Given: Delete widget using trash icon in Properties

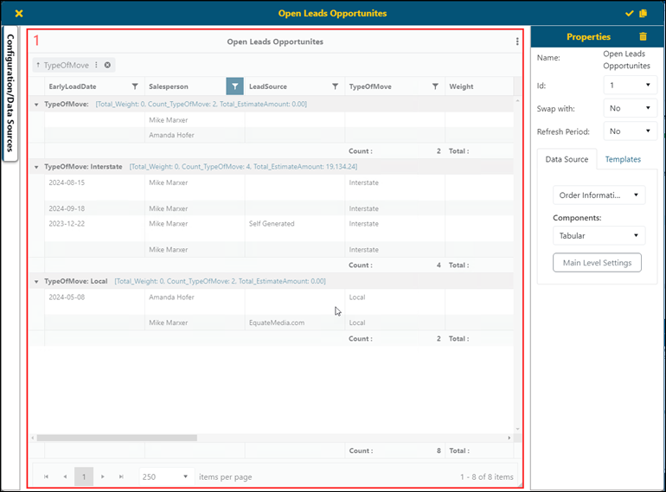Looking at the screenshot, I should [x=642, y=36].
